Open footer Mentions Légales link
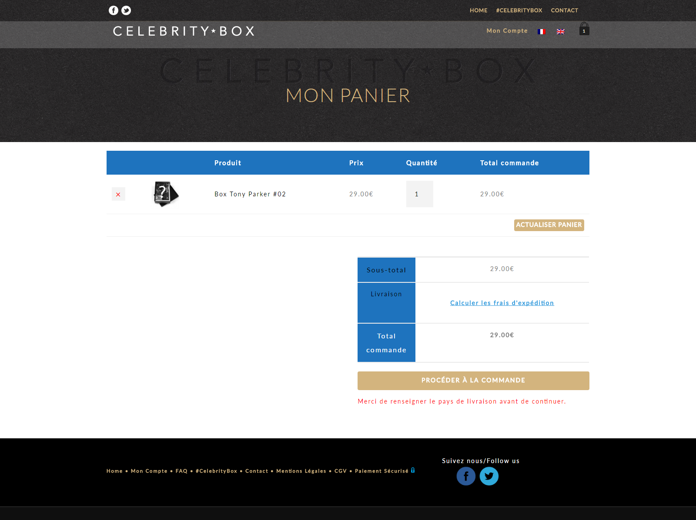 [301, 471]
